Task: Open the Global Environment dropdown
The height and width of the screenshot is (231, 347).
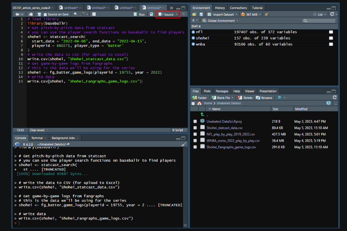Action: (221, 20)
